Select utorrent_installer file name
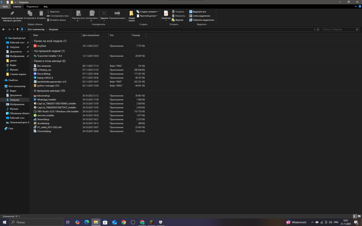This screenshot has height=226, width=362. (46, 115)
